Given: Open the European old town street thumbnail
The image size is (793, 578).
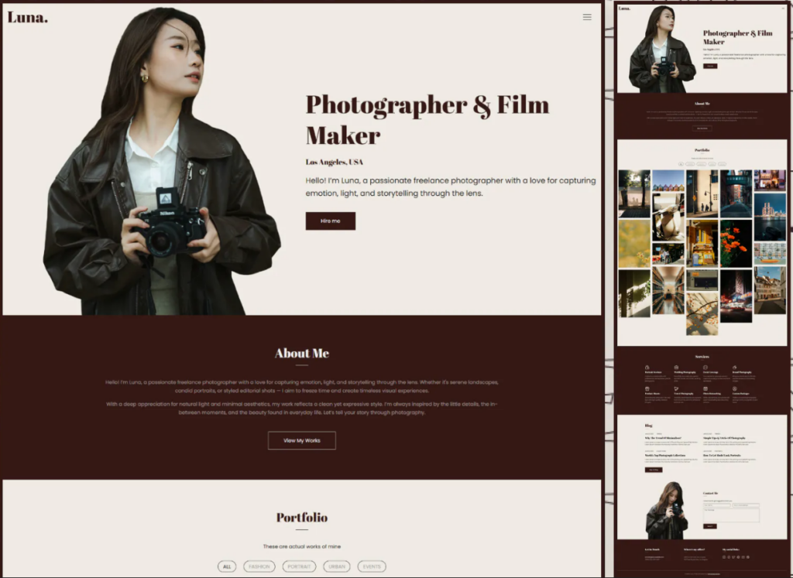Looking at the screenshot, I should point(770,290).
